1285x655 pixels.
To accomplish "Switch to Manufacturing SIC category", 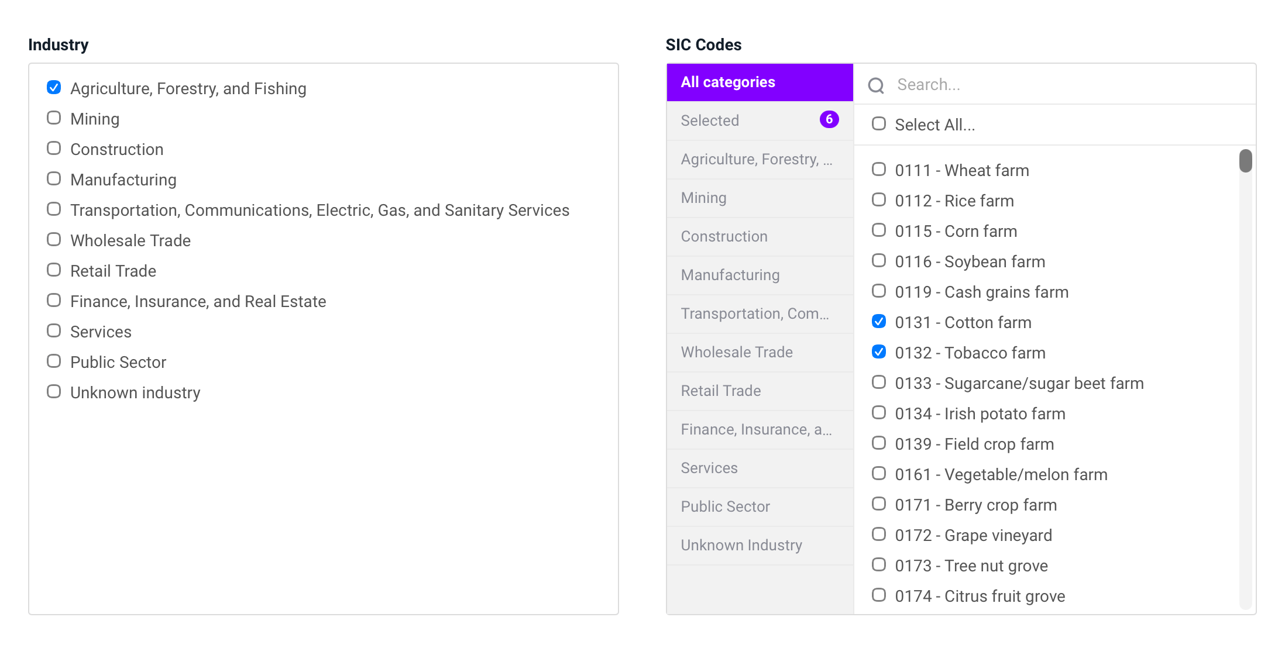I will (x=759, y=275).
